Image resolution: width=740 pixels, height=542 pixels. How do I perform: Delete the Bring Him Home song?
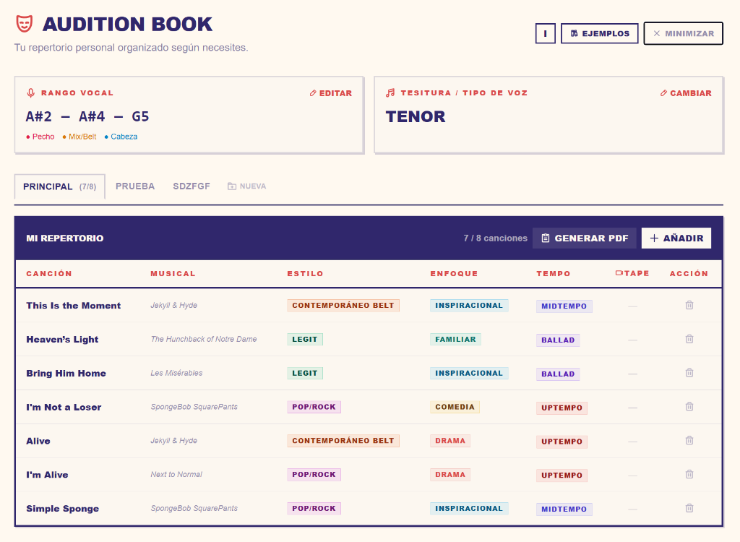689,373
